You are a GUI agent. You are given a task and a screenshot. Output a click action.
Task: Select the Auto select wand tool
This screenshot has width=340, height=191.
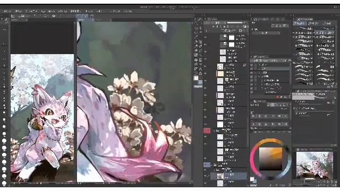click(200, 32)
